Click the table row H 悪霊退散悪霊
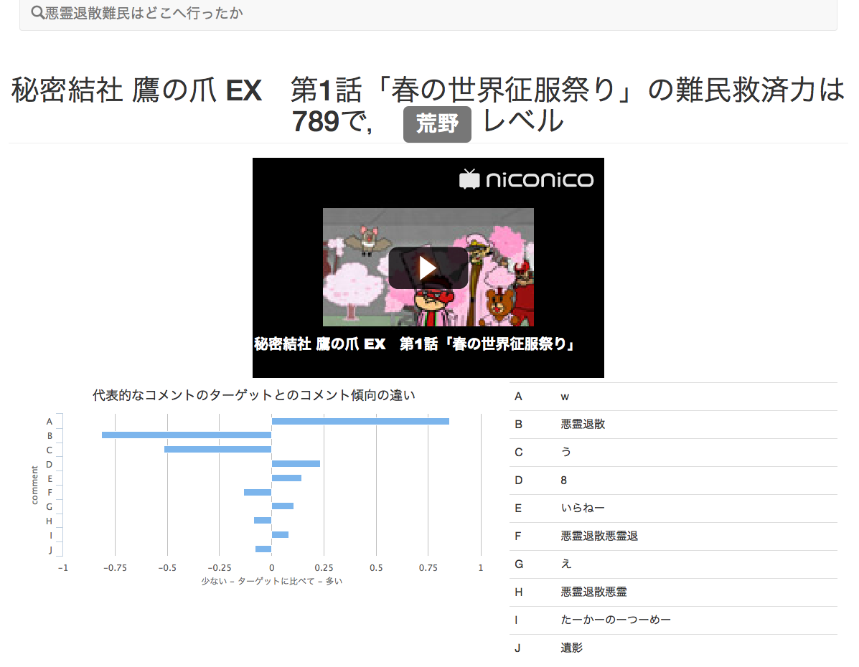This screenshot has width=859, height=667. point(673,592)
